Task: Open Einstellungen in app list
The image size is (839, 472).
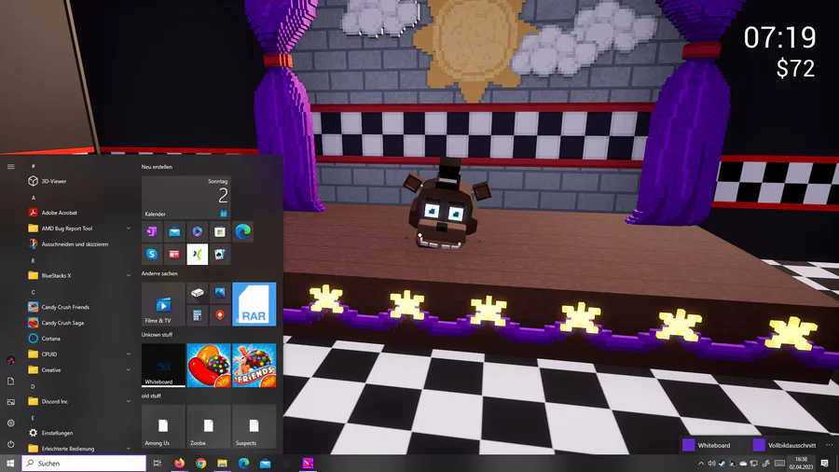Action: tap(79, 433)
